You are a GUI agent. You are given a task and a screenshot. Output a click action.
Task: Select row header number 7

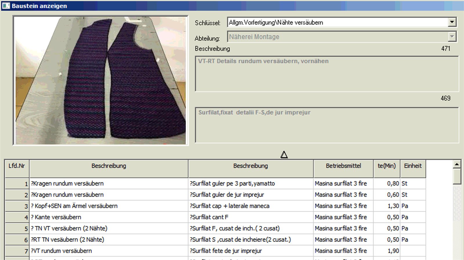point(17,251)
